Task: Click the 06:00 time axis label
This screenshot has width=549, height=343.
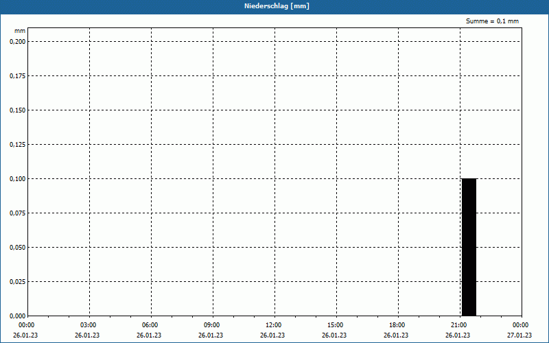Action: 150,325
